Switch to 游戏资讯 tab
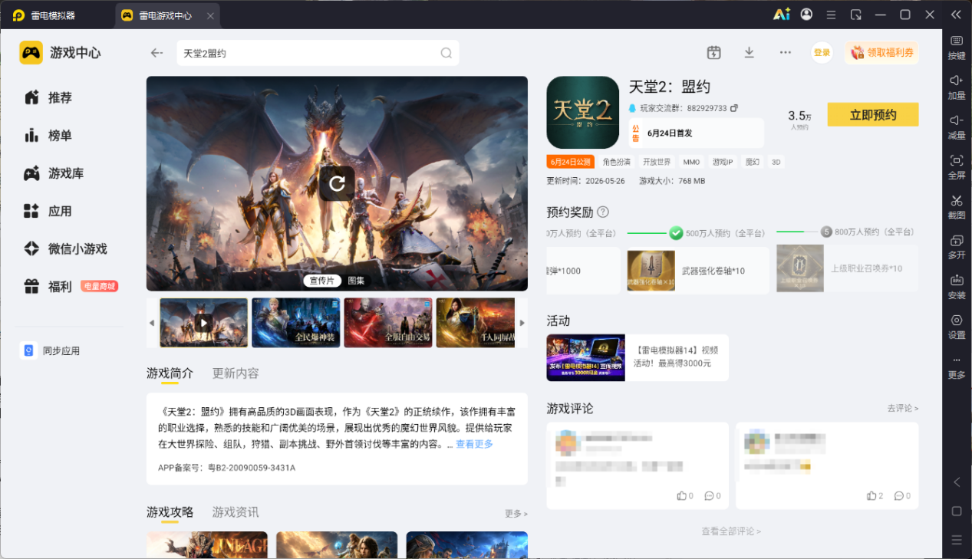The image size is (972, 559). tap(236, 512)
